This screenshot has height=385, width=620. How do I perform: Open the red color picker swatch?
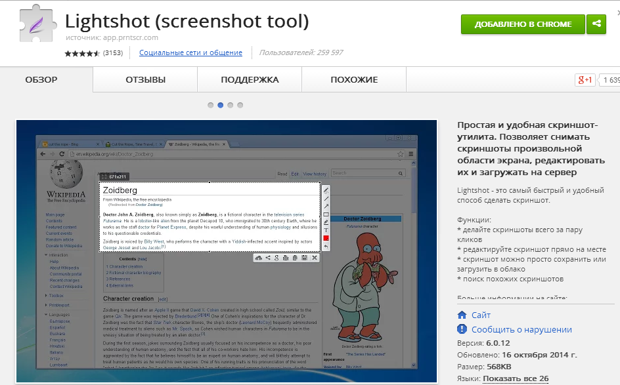326,238
